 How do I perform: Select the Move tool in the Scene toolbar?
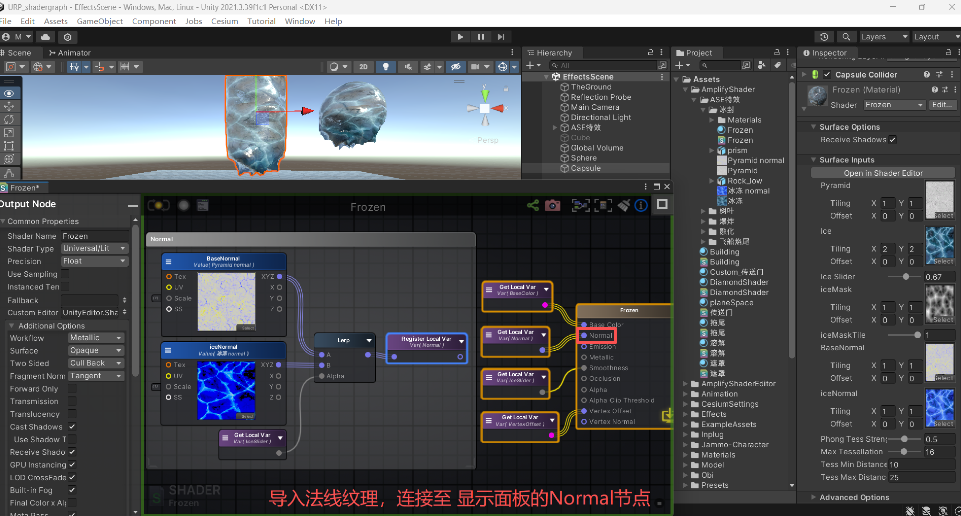[x=9, y=106]
